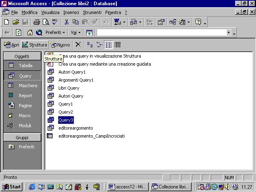This screenshot has width=256, height=192.
Task: Select Tabelle in the Objects bar
Action: coord(22,66)
